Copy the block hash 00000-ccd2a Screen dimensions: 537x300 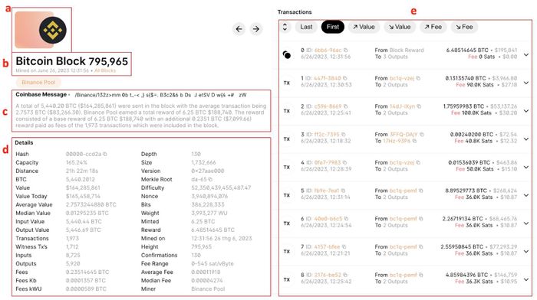coord(105,154)
